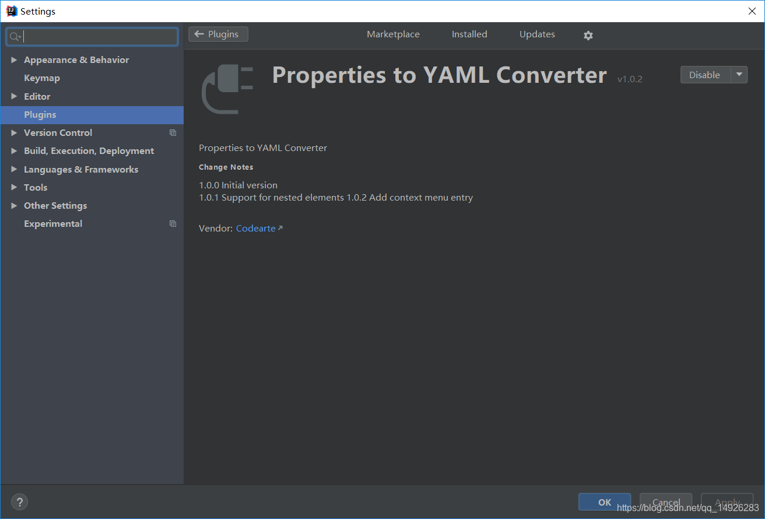The image size is (765, 519).
Task: Click the Properties to YAML Converter plug icon
Action: point(227,89)
